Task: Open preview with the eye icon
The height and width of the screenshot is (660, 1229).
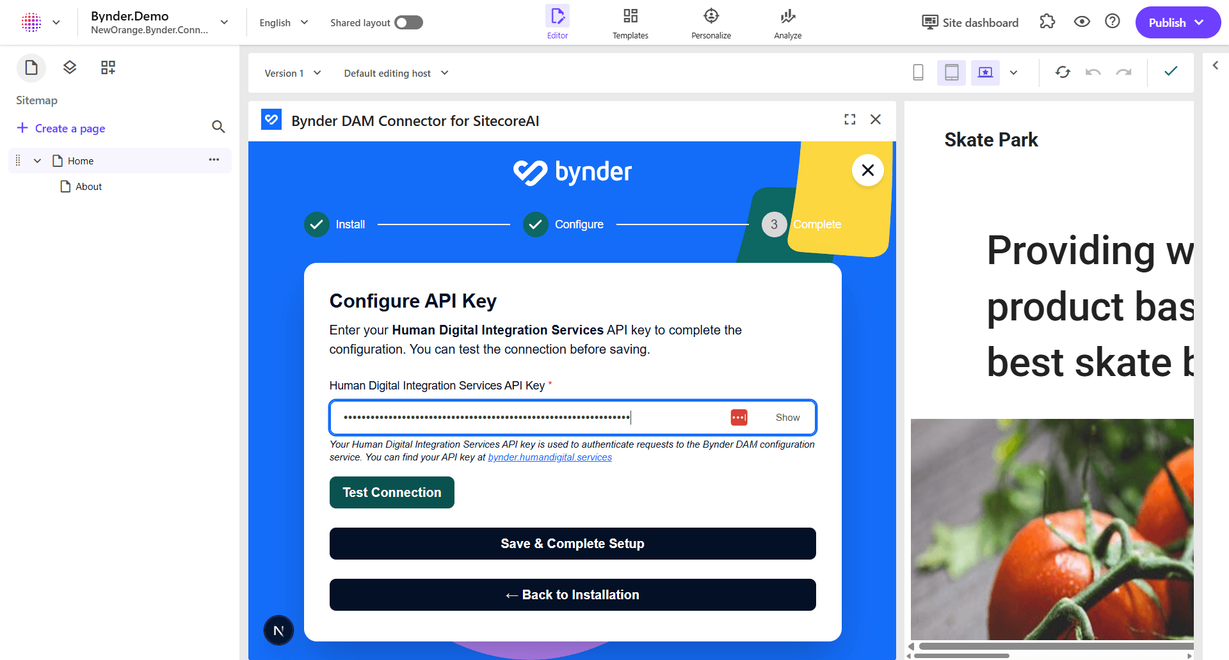Action: pos(1082,21)
